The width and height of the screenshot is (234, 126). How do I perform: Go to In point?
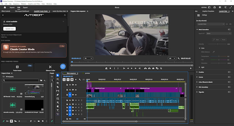pos(124,68)
